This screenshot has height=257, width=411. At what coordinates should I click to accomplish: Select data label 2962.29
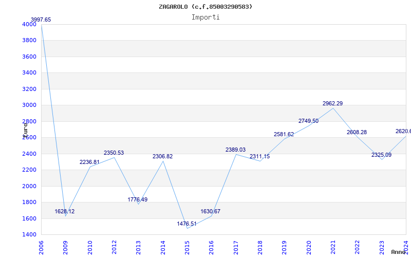[x=332, y=104]
